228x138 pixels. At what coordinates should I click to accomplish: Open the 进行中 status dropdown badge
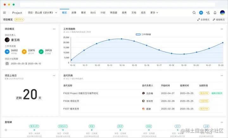click(x=19, y=20)
